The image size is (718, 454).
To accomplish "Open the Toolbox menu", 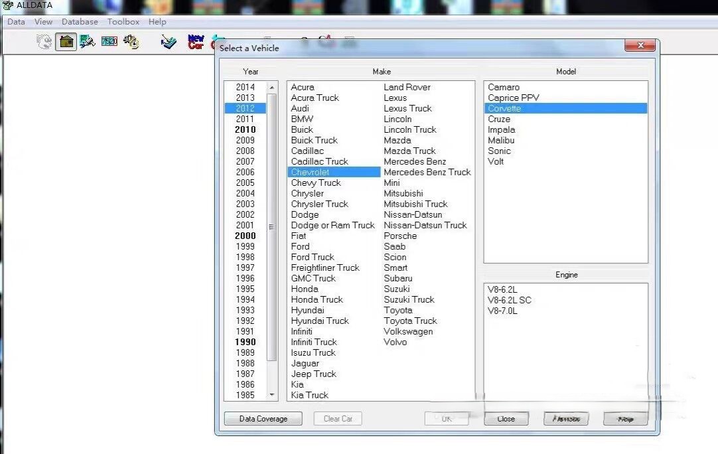I will (123, 22).
